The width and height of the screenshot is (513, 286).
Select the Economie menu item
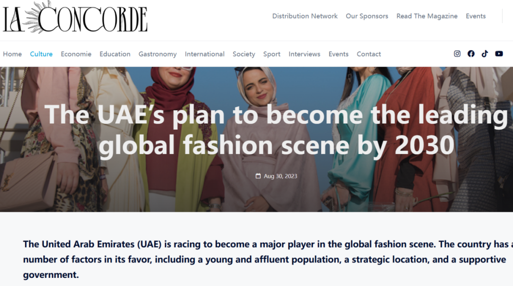[76, 54]
